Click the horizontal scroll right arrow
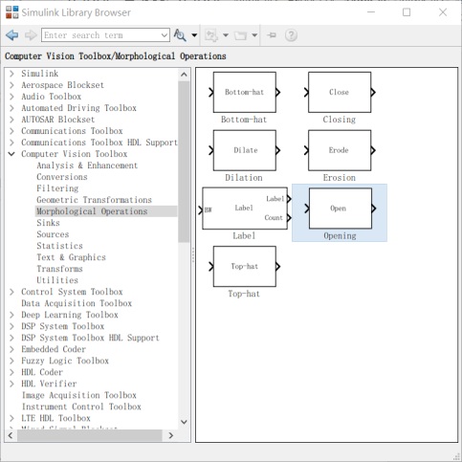Screen dimensions: 462x462 [x=170, y=435]
